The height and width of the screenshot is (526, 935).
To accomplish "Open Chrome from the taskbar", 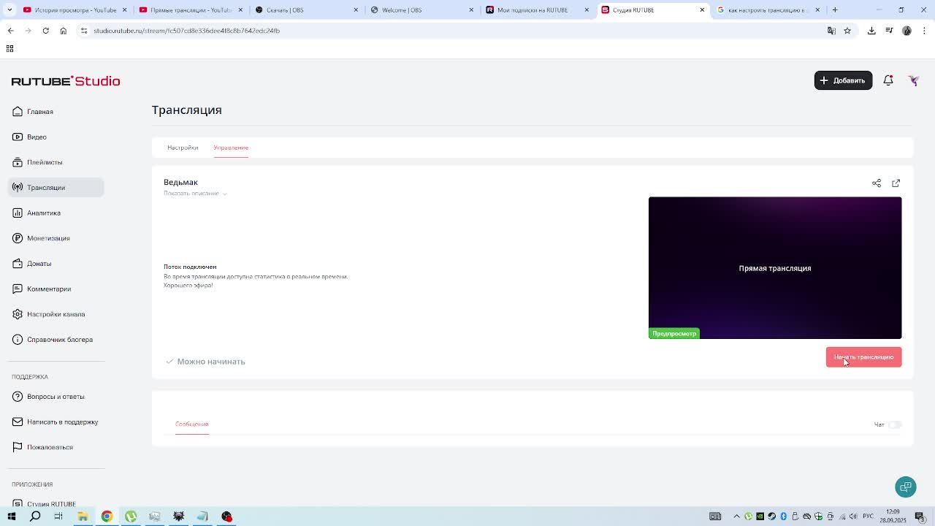I will click(107, 517).
